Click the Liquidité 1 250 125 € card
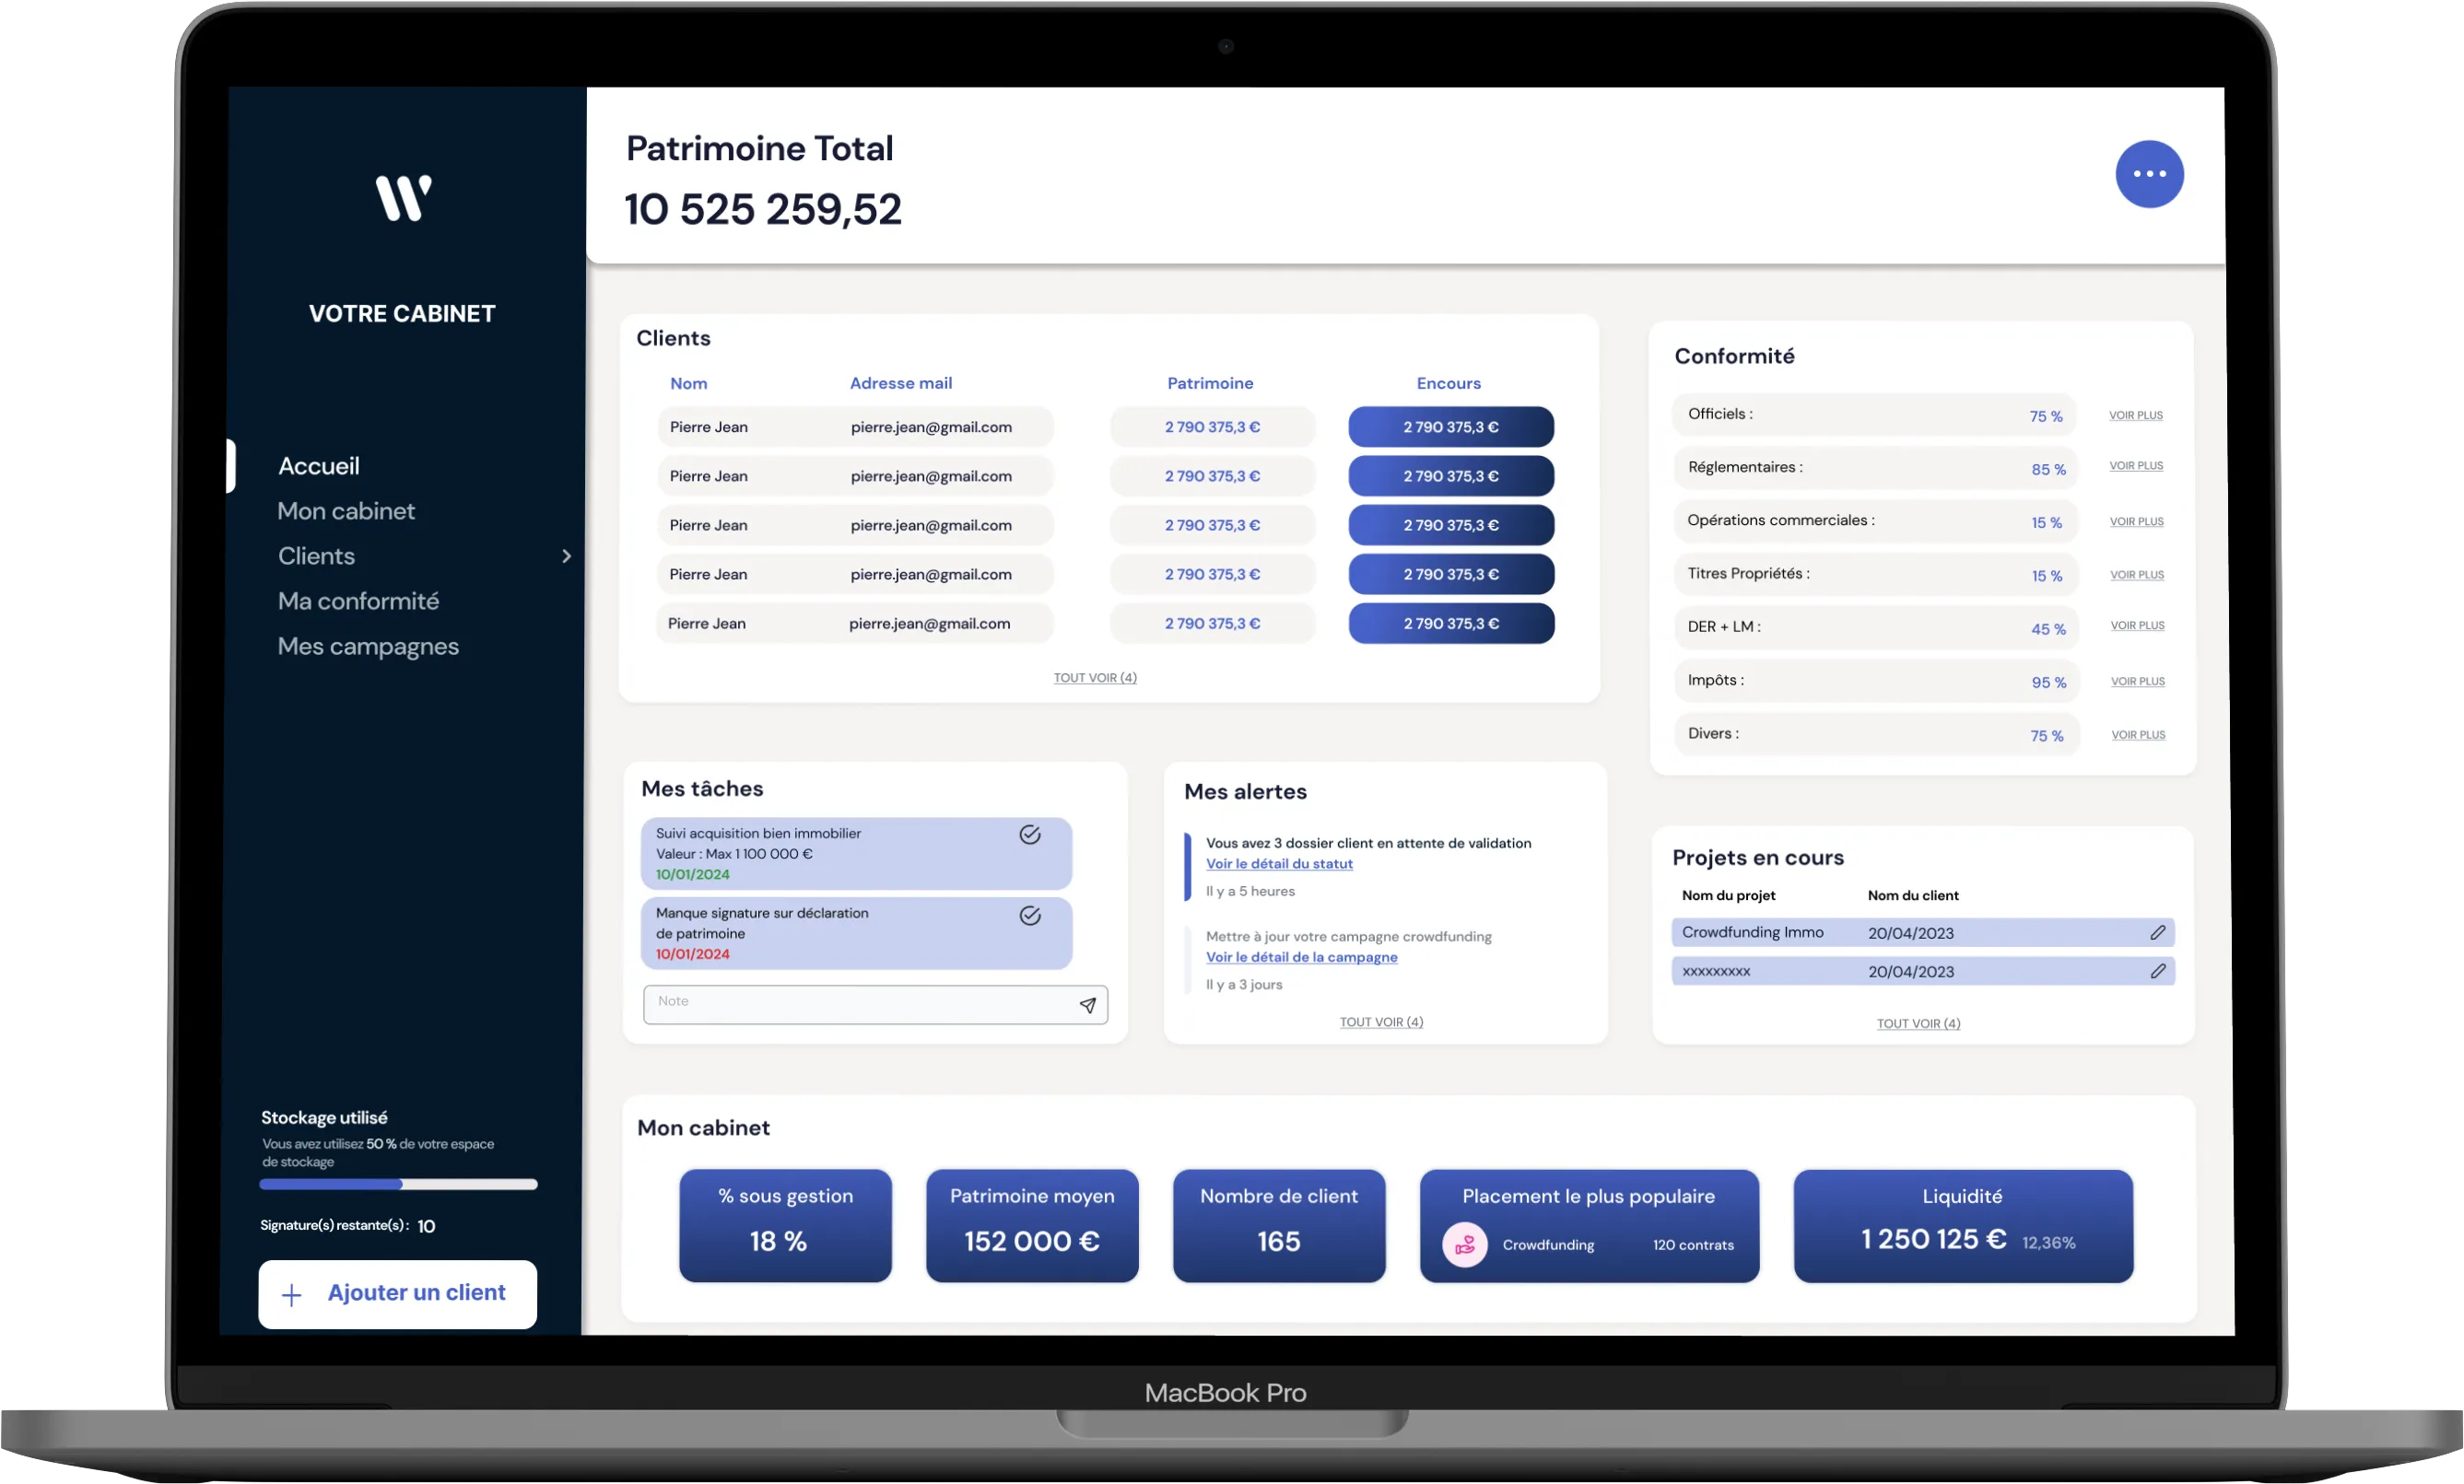The width and height of the screenshot is (2464, 1484). [1963, 1226]
